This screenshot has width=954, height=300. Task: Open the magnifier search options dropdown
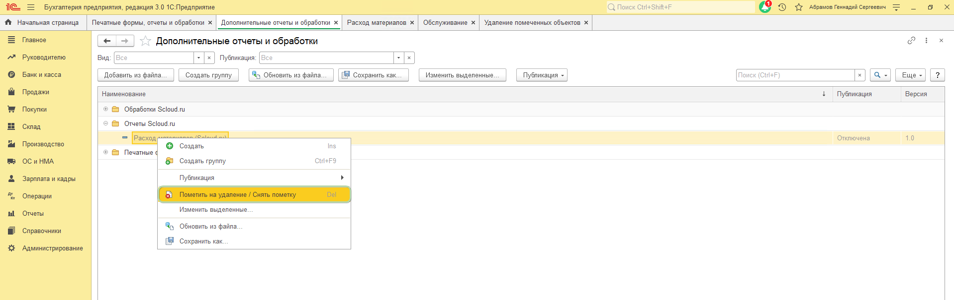(880, 75)
